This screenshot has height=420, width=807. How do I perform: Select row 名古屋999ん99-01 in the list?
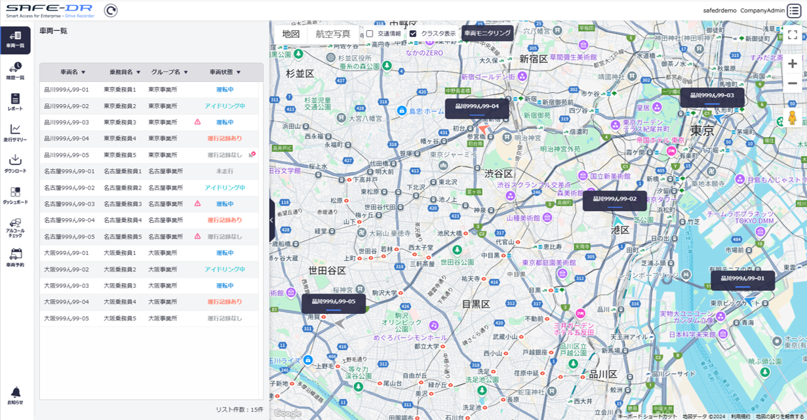(151, 171)
